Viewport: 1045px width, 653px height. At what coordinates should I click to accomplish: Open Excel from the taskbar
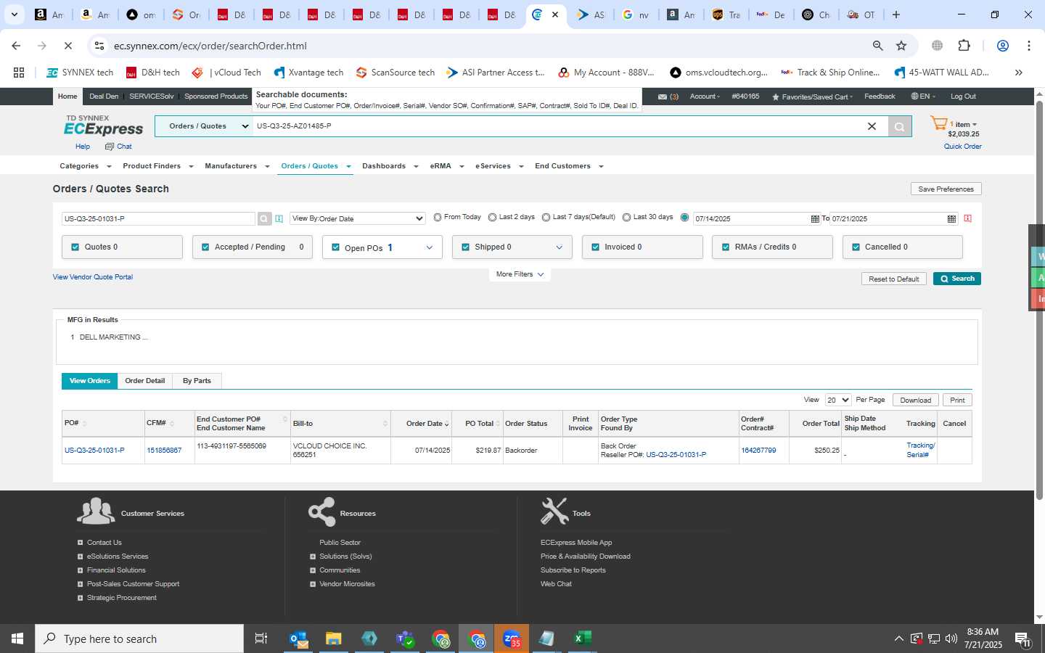(582, 638)
